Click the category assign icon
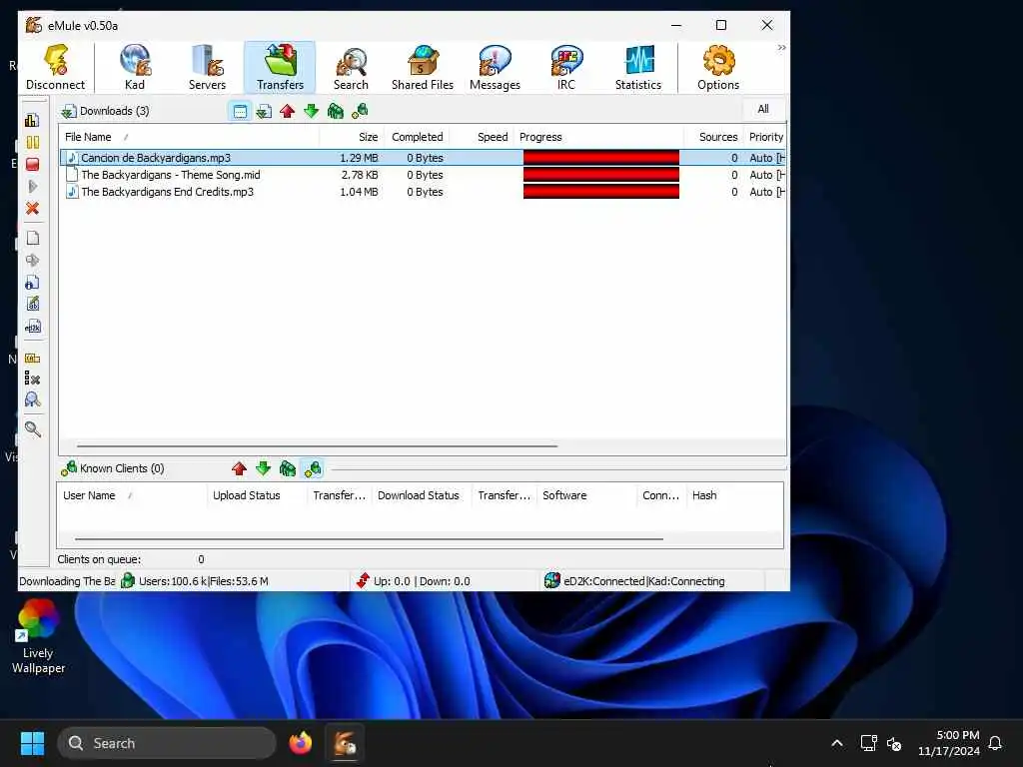The height and width of the screenshot is (767, 1023). [x=32, y=359]
